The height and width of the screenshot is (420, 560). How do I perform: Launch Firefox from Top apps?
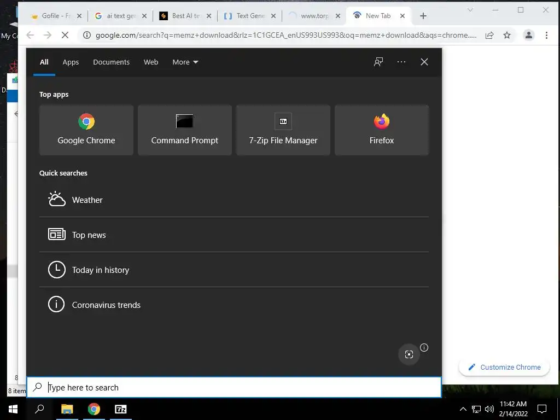(x=381, y=130)
